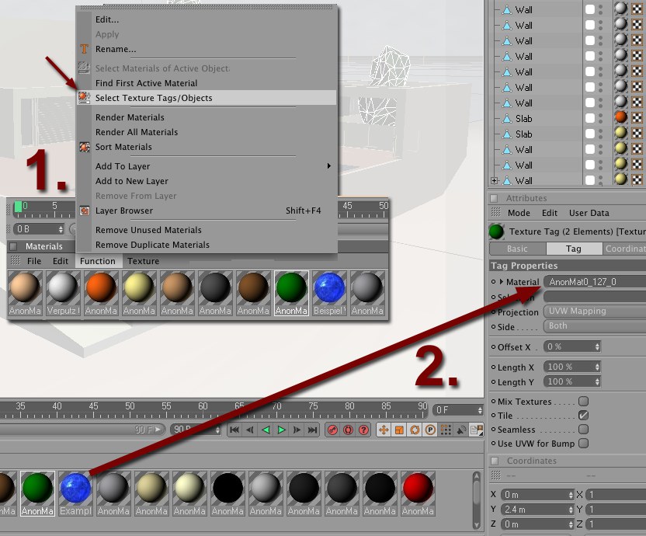Switch to the Basic tab in Attributes
646x536 pixels.
pyautogui.click(x=517, y=249)
